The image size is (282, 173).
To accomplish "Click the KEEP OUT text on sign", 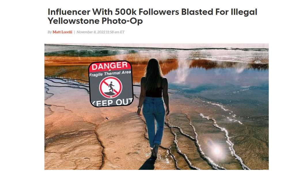I will pyautogui.click(x=112, y=102).
